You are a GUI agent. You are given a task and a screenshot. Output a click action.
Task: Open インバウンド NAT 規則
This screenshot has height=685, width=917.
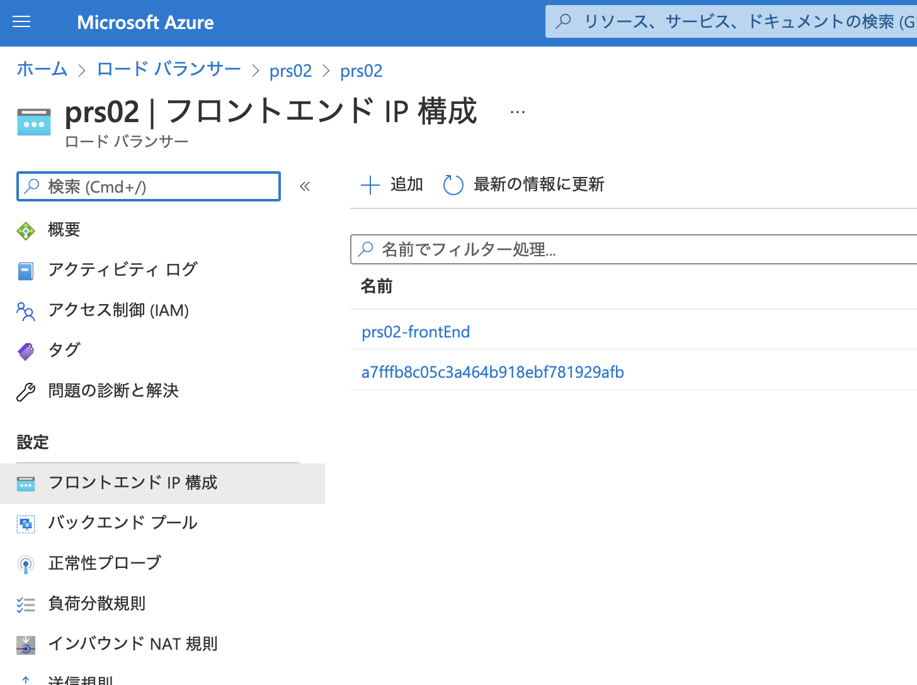pos(133,643)
